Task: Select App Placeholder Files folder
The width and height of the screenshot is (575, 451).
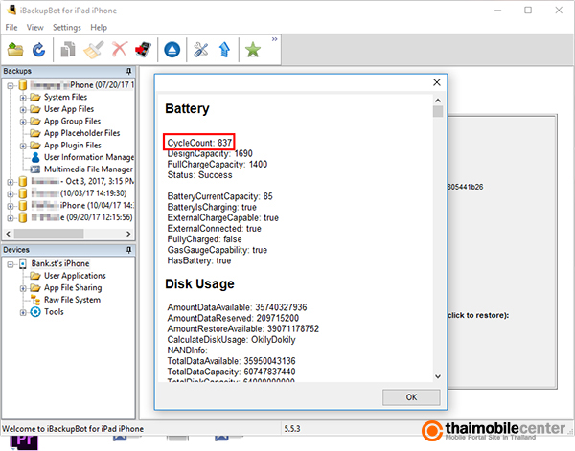Action: click(81, 133)
